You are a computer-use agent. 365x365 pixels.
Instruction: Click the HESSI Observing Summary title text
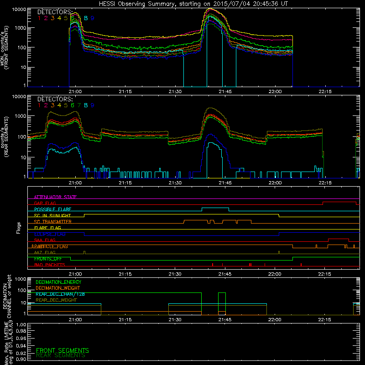(x=193, y=4)
